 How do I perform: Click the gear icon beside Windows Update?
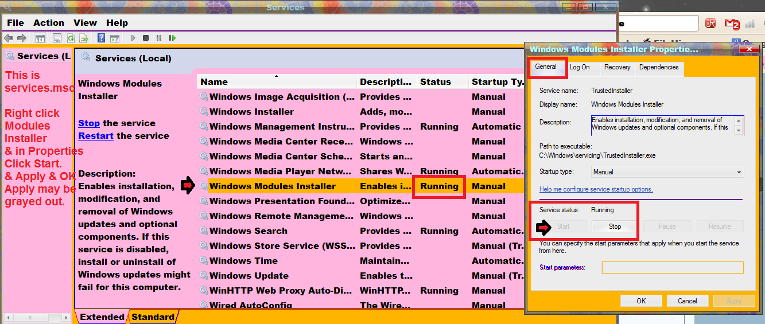coord(204,276)
